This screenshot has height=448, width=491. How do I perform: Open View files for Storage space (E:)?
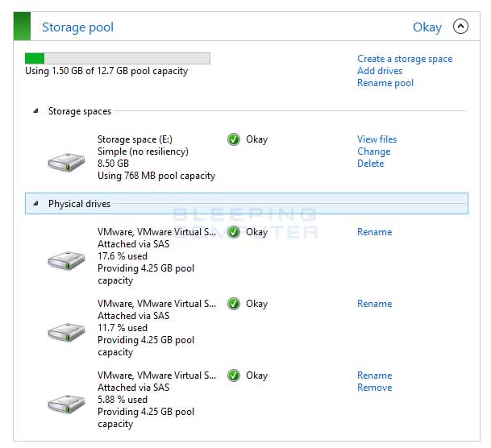tap(377, 139)
